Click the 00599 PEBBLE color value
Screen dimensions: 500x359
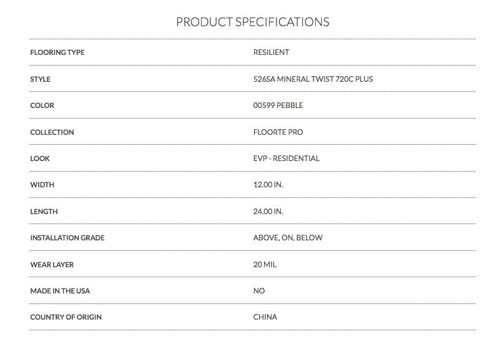(x=278, y=106)
